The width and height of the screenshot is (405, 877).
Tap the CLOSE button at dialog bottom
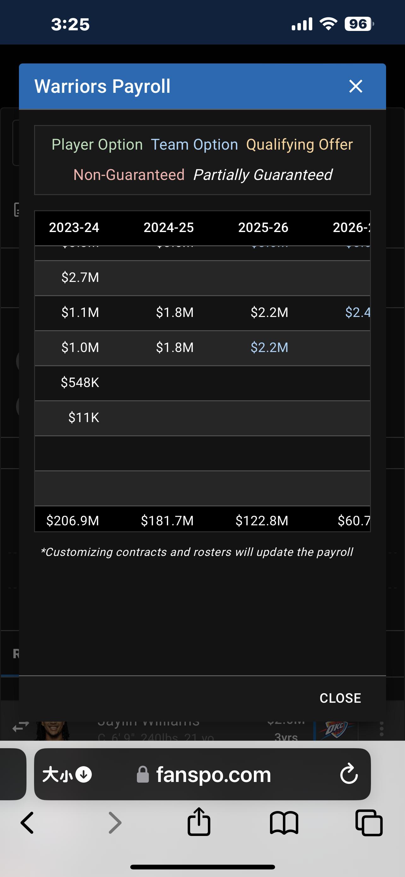point(340,698)
